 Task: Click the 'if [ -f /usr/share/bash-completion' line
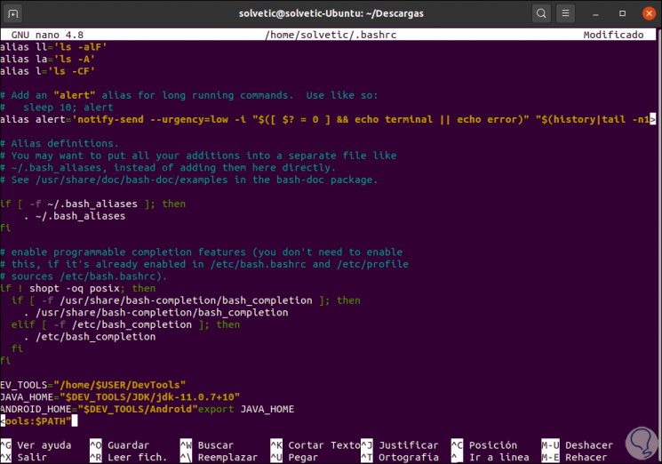(x=187, y=300)
